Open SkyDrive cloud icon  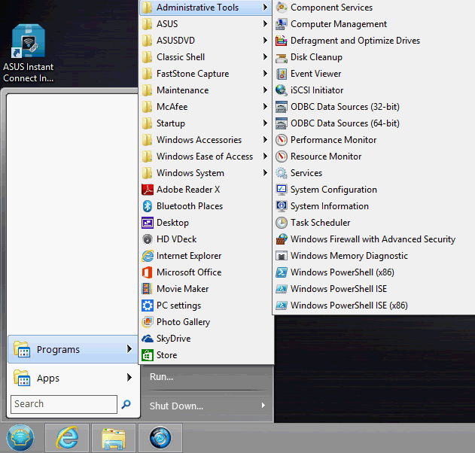pyautogui.click(x=148, y=339)
